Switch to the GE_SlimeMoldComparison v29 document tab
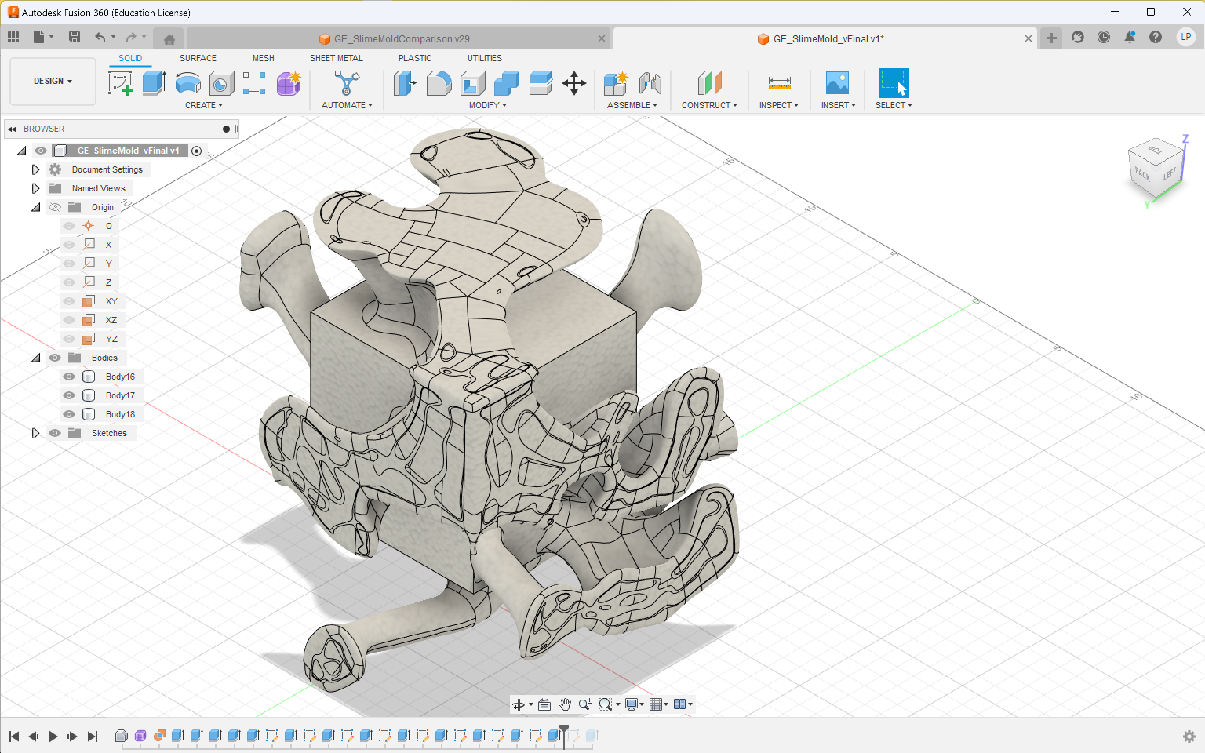Image resolution: width=1205 pixels, height=753 pixels. point(401,39)
